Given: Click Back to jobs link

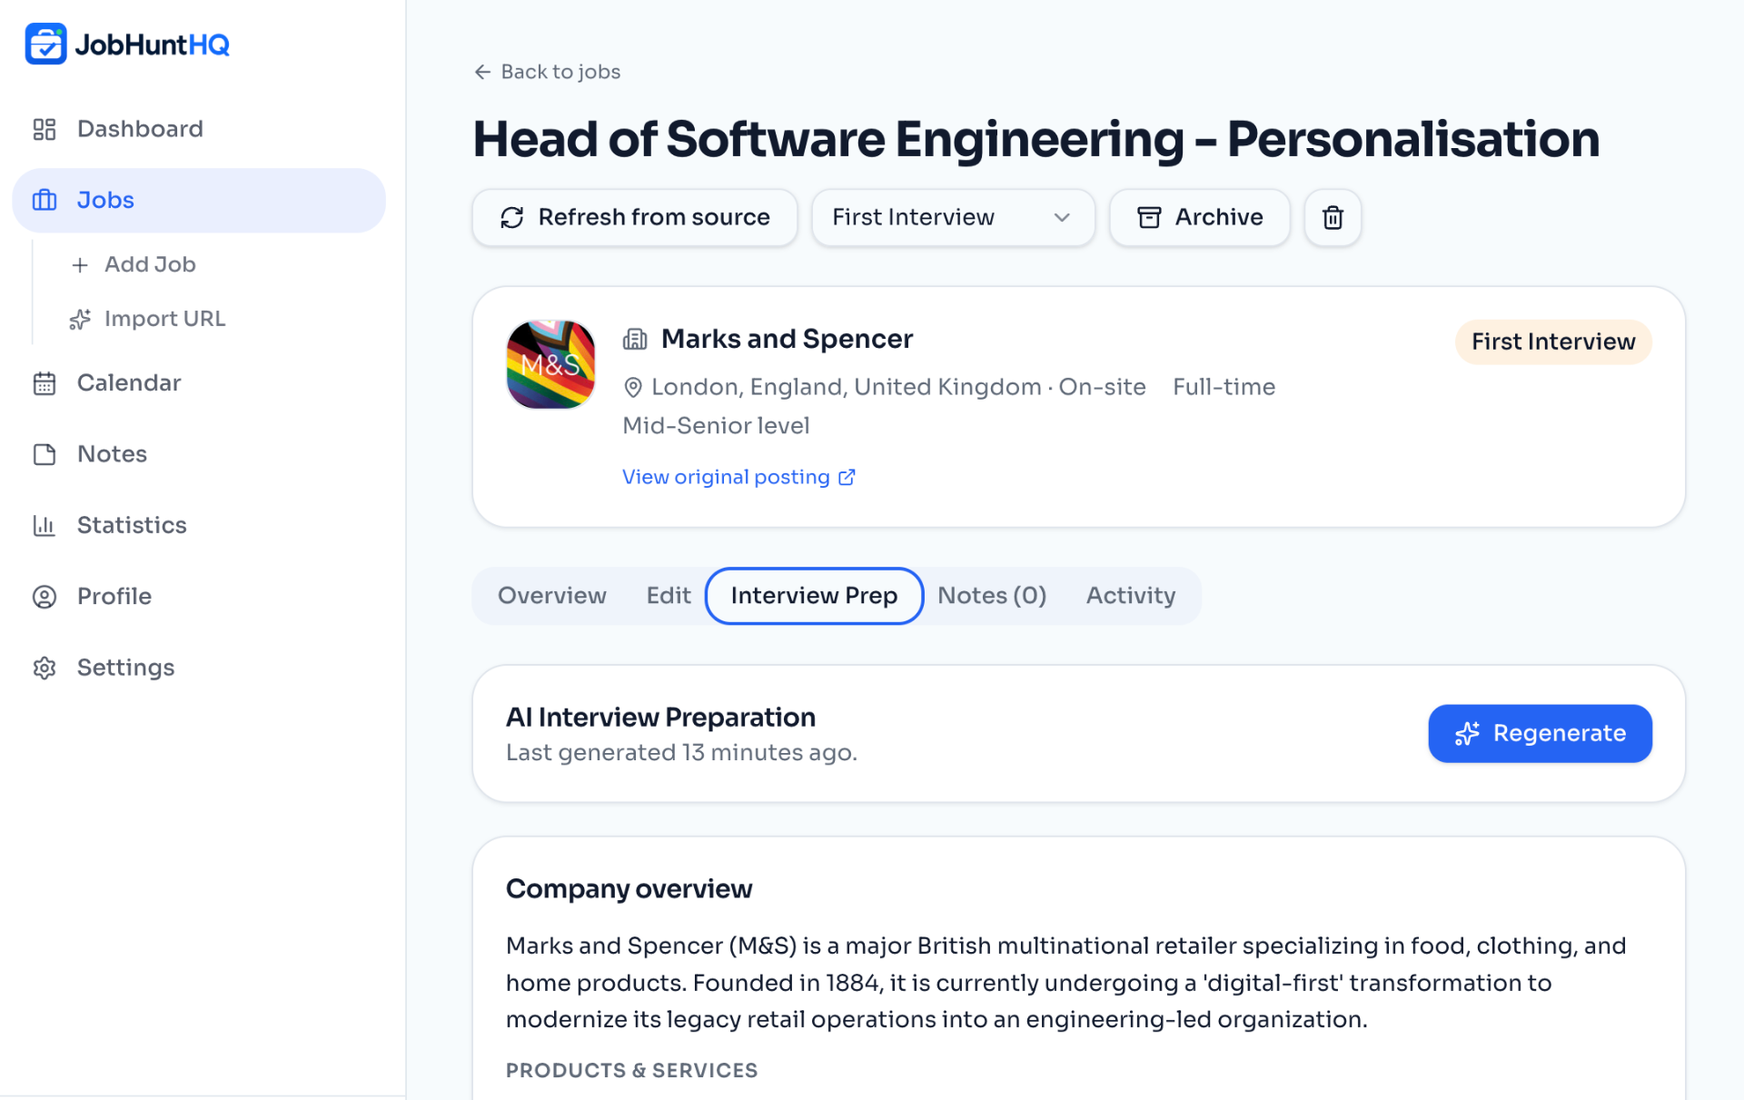Looking at the screenshot, I should (547, 72).
